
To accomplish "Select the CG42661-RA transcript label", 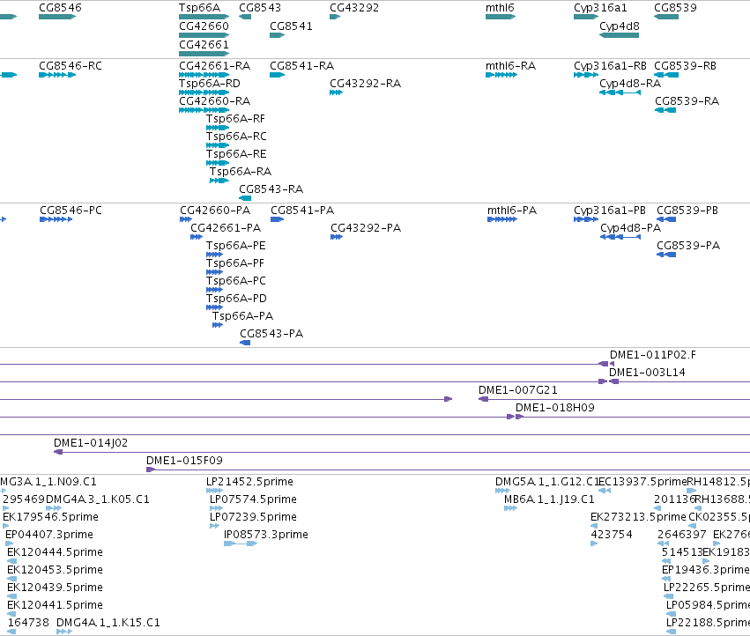I will 215,65.
